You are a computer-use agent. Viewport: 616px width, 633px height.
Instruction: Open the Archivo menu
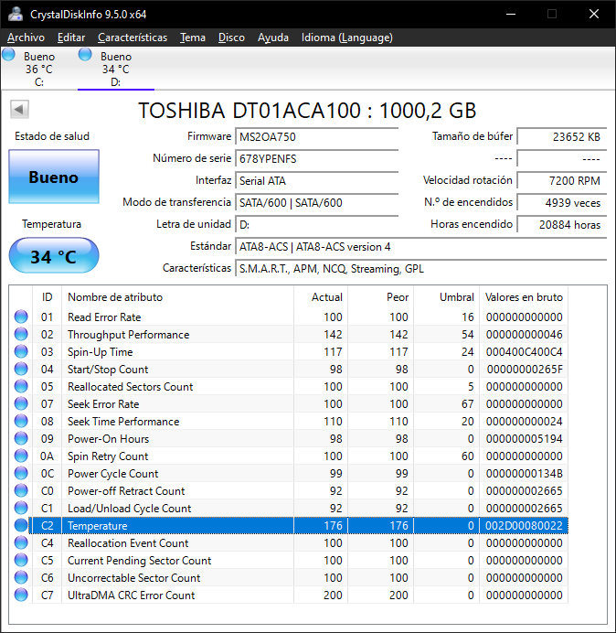[x=26, y=38]
